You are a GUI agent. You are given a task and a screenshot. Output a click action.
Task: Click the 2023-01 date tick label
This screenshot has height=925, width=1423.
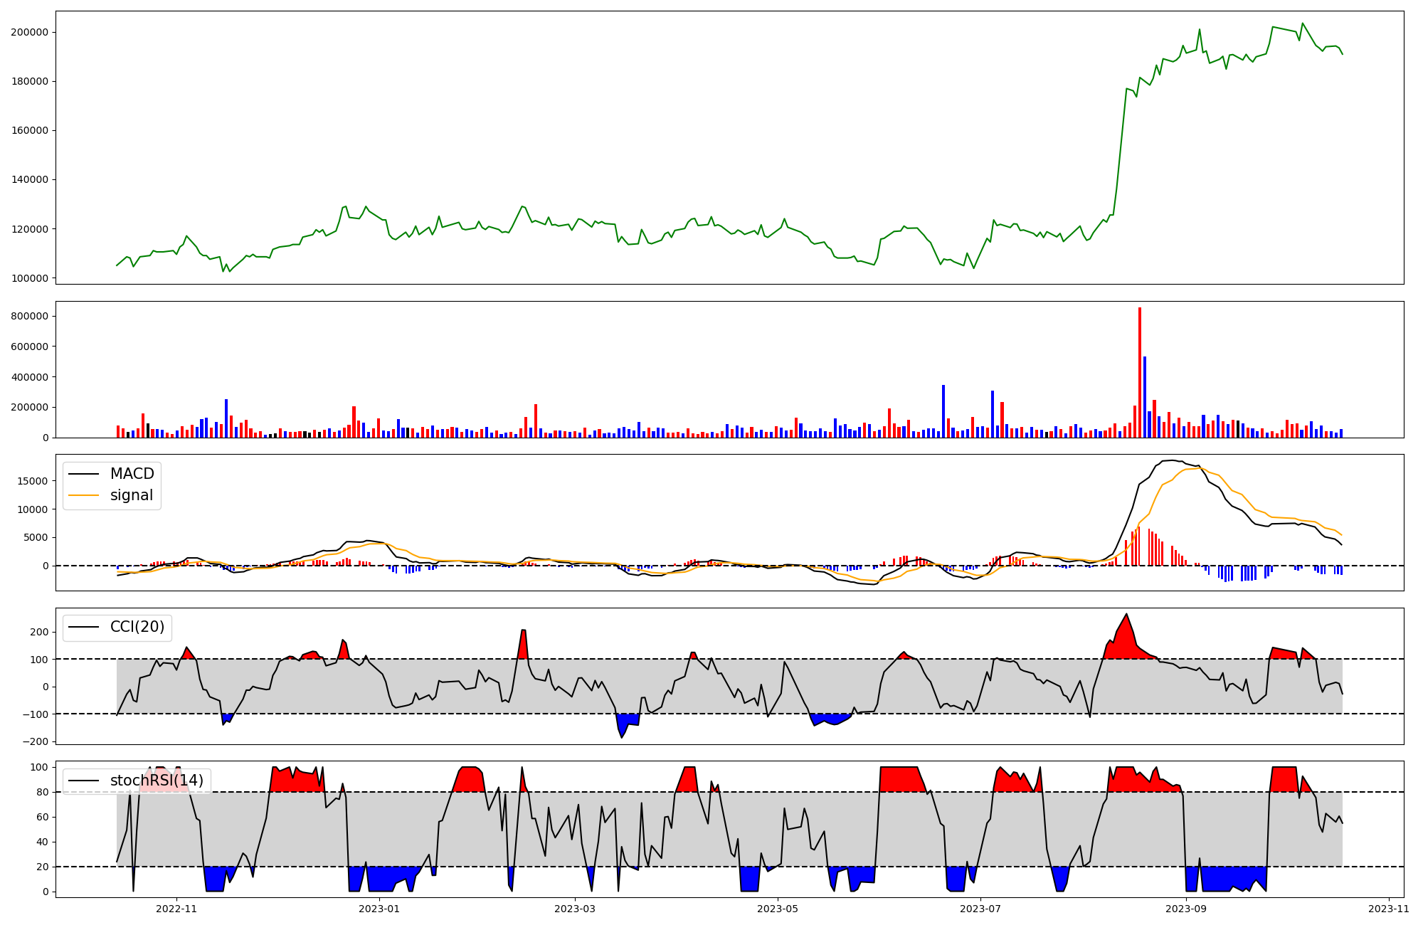(379, 908)
